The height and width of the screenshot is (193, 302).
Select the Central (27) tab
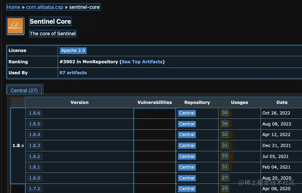(24, 90)
